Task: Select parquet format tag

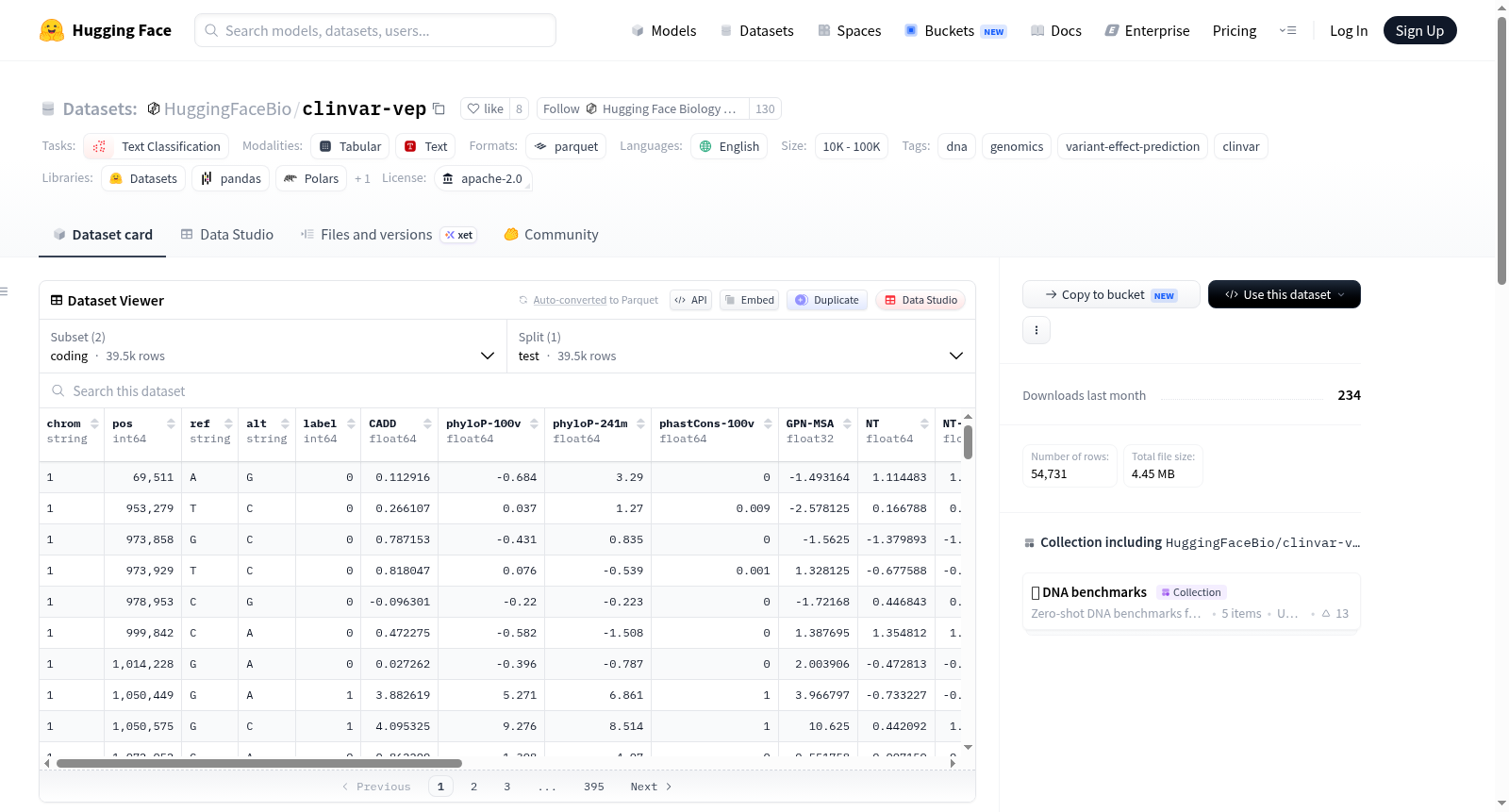Action: (566, 146)
